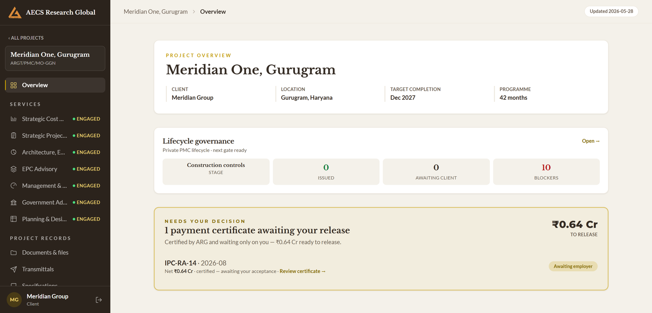The image size is (652, 313).
Task: Click the Strategic Cost bar-chart icon
Action: pyautogui.click(x=13, y=119)
